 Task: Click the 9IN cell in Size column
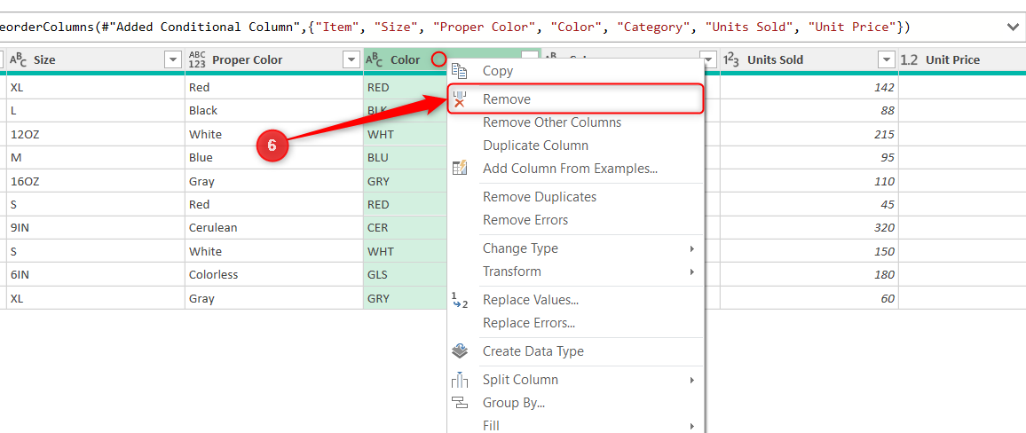[96, 228]
